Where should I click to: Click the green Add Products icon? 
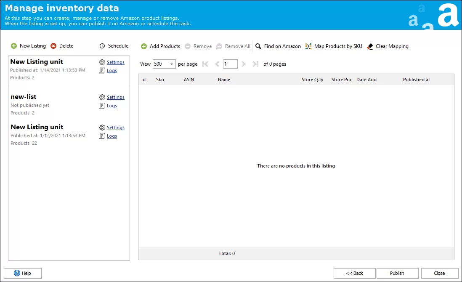pos(144,46)
